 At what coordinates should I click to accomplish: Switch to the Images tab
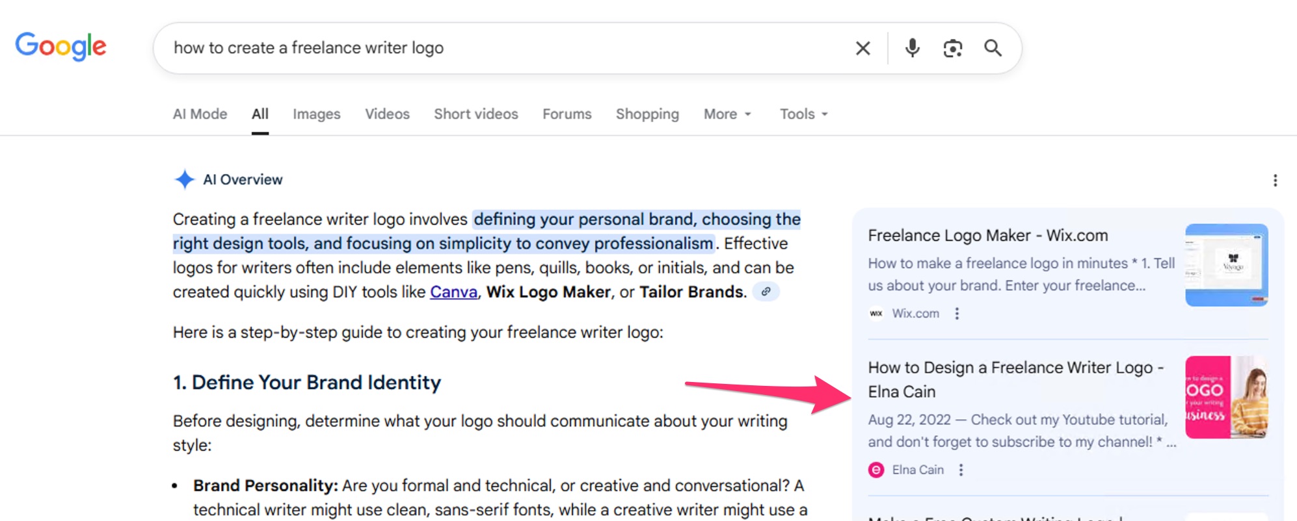(316, 114)
